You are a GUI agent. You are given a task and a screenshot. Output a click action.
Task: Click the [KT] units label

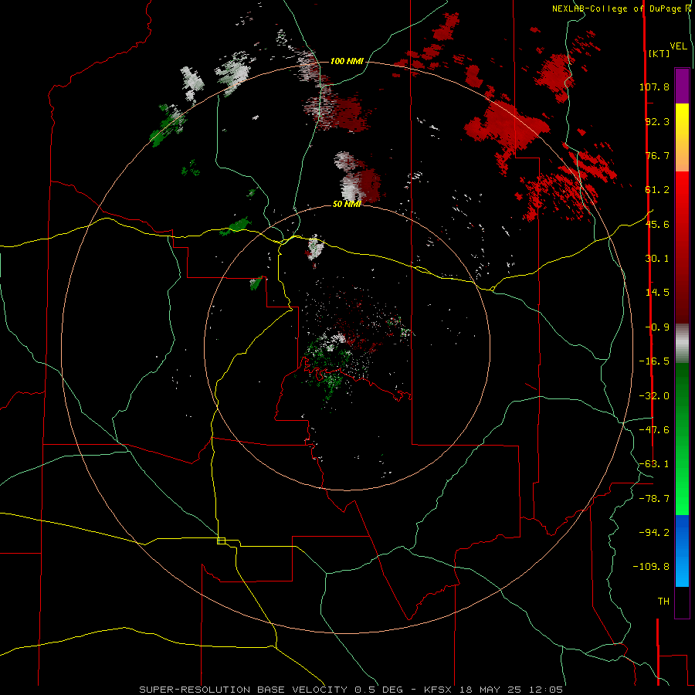point(659,53)
